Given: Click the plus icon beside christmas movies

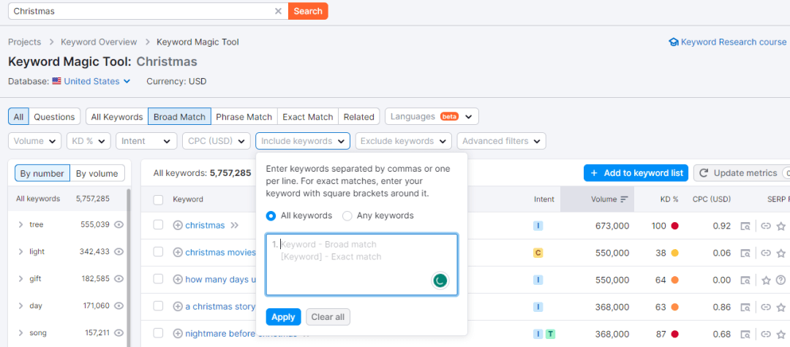Looking at the screenshot, I should (178, 253).
